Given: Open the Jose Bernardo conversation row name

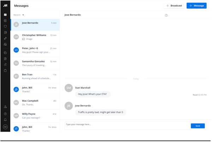Looking at the screenshot, I should point(30,23).
